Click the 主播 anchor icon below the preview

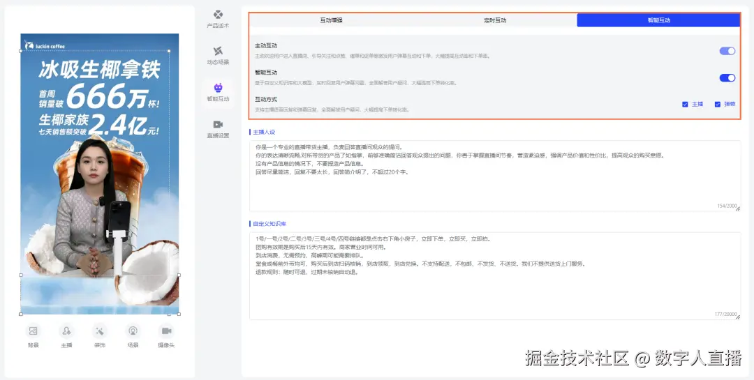tap(66, 331)
